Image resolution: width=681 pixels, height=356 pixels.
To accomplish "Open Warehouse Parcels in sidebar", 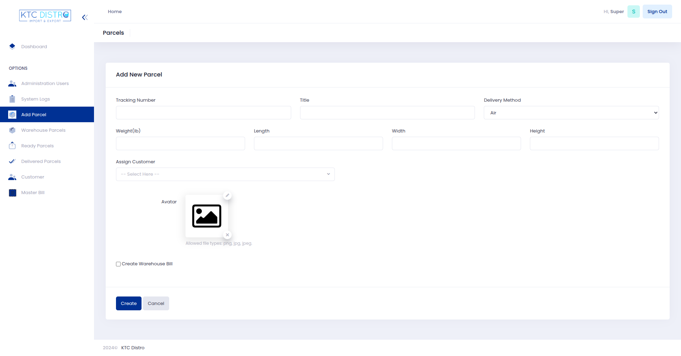I will 43,130.
